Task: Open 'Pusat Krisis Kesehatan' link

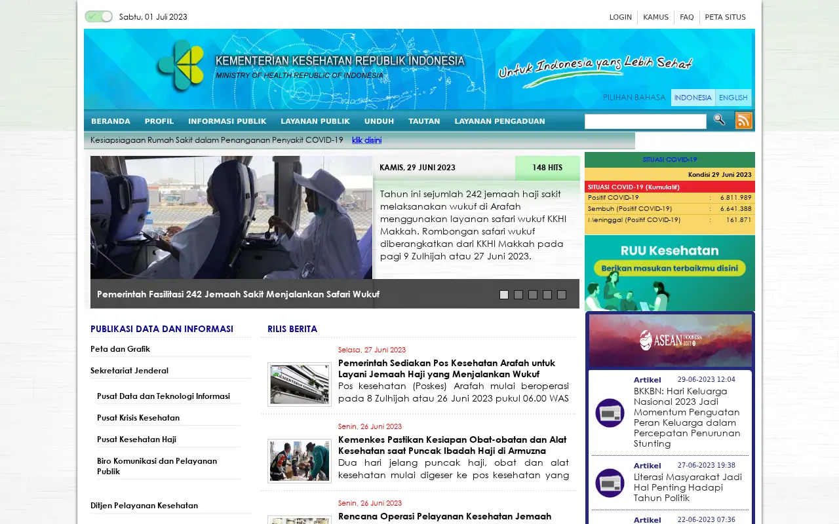Action: 138,418
